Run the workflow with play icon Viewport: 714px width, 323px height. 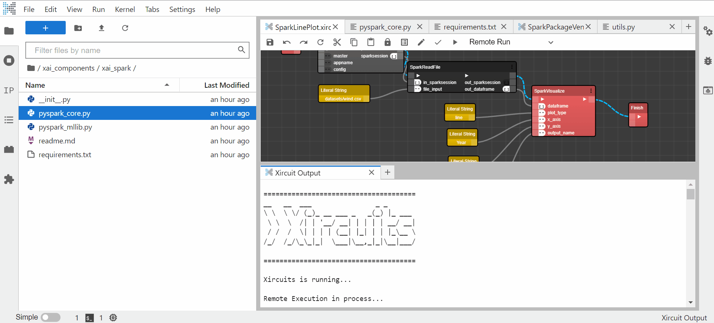point(455,42)
